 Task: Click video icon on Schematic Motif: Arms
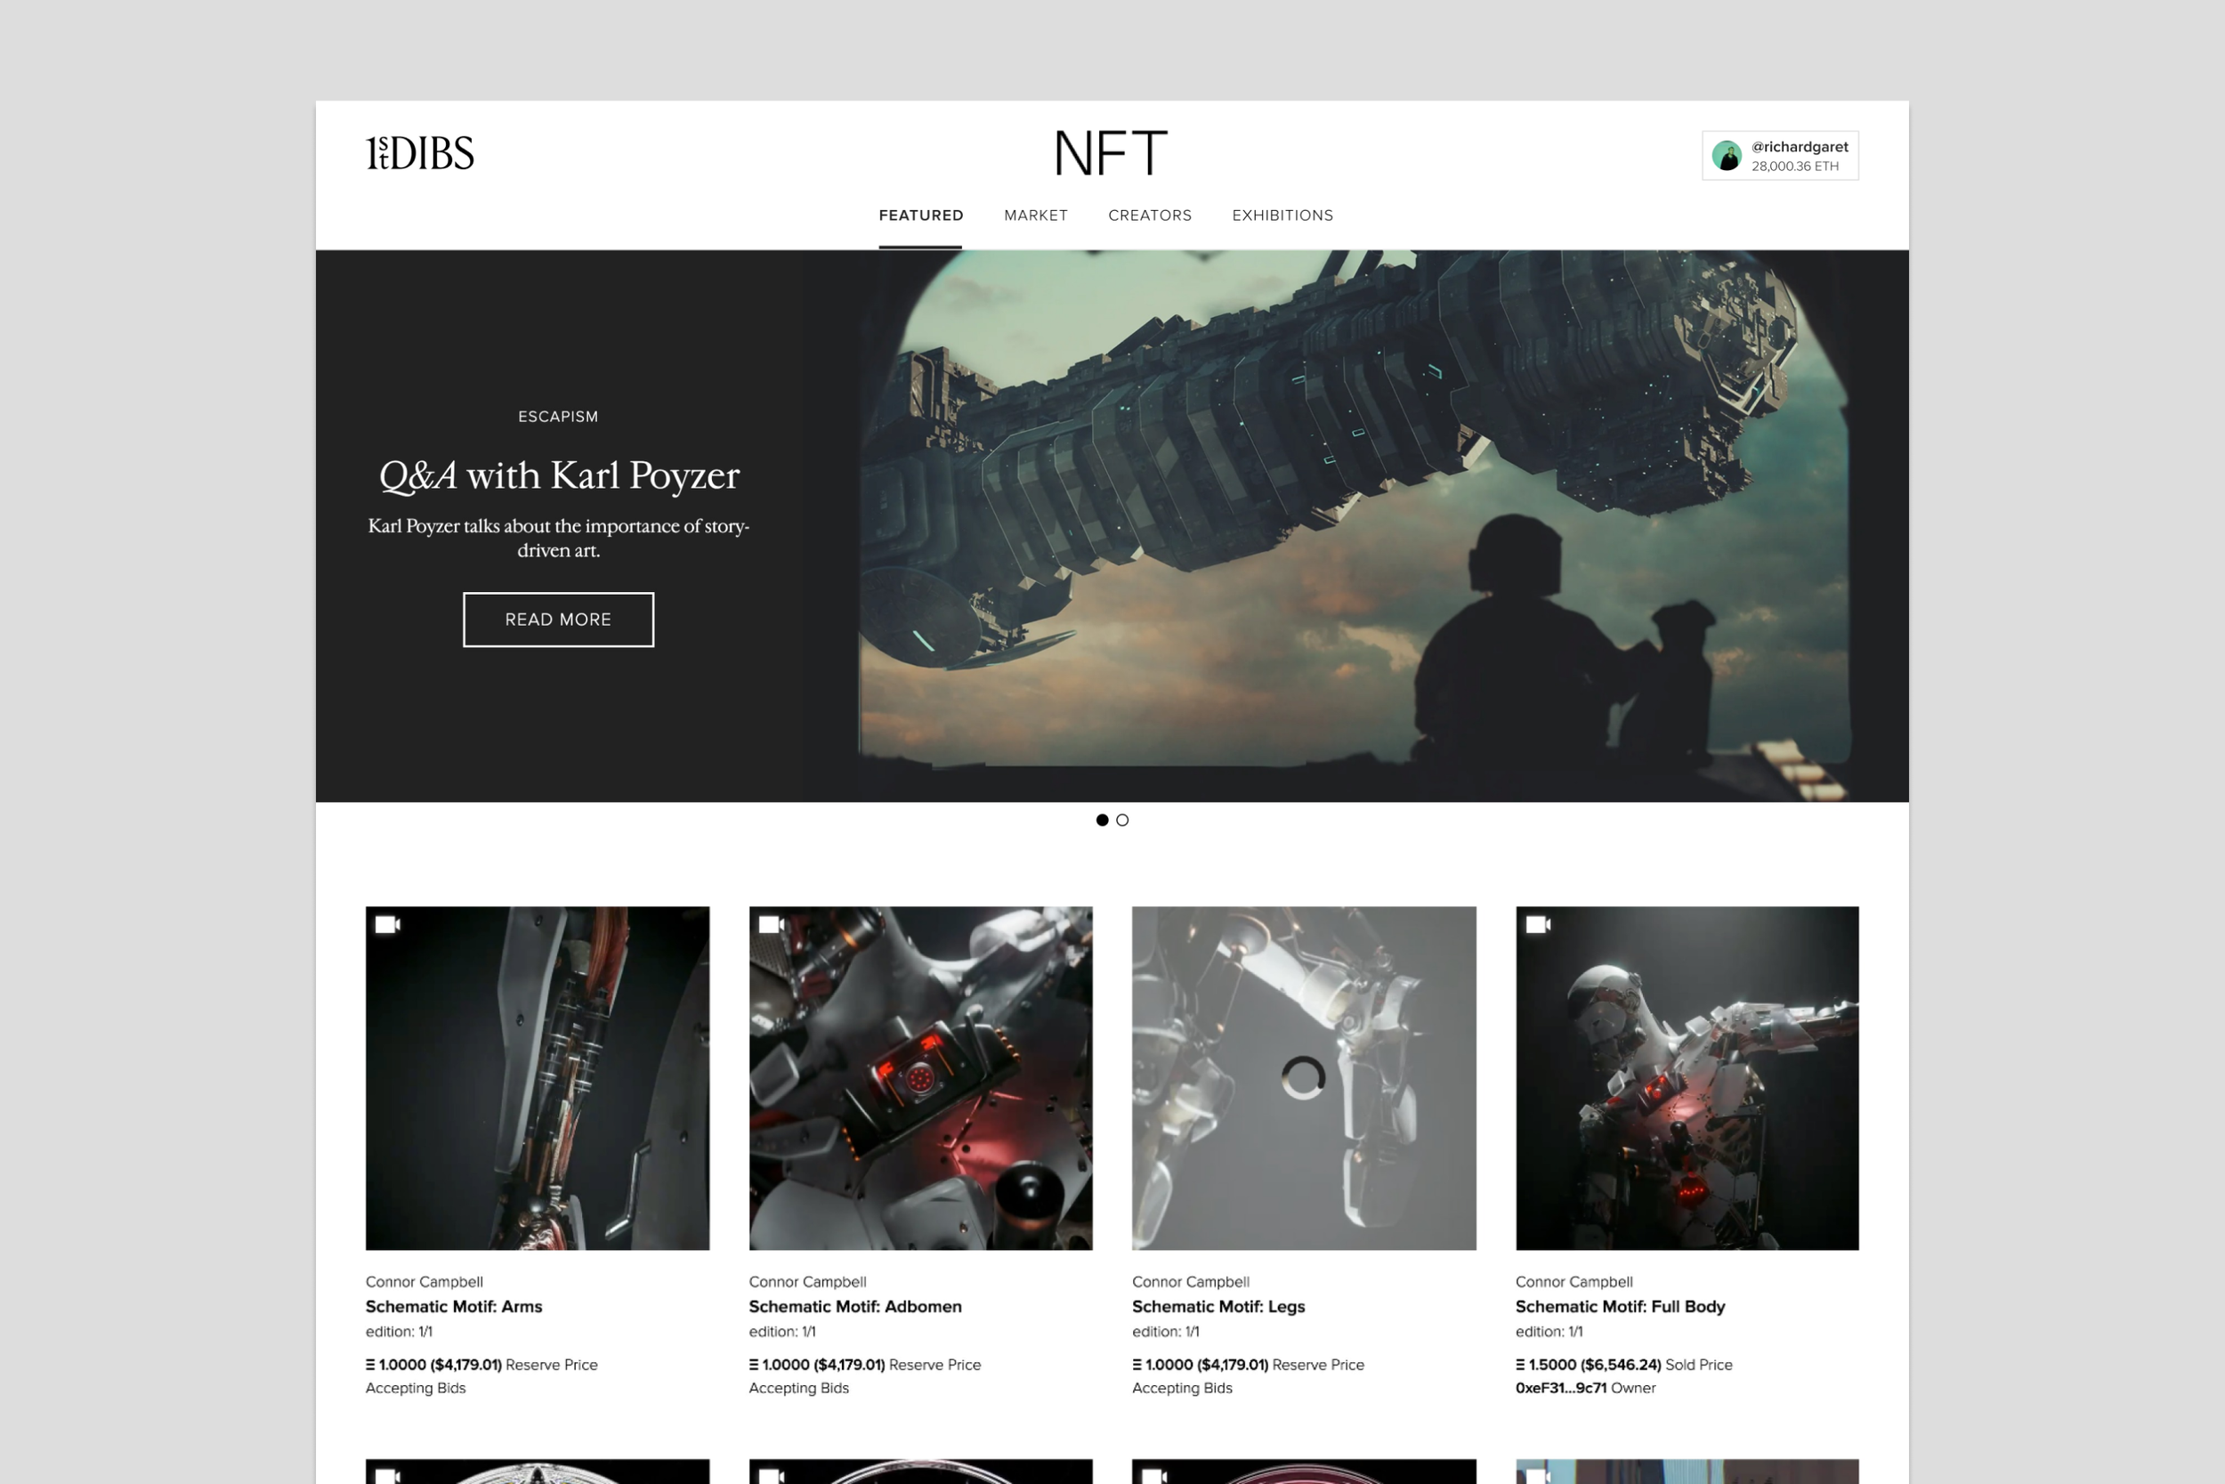point(388,925)
